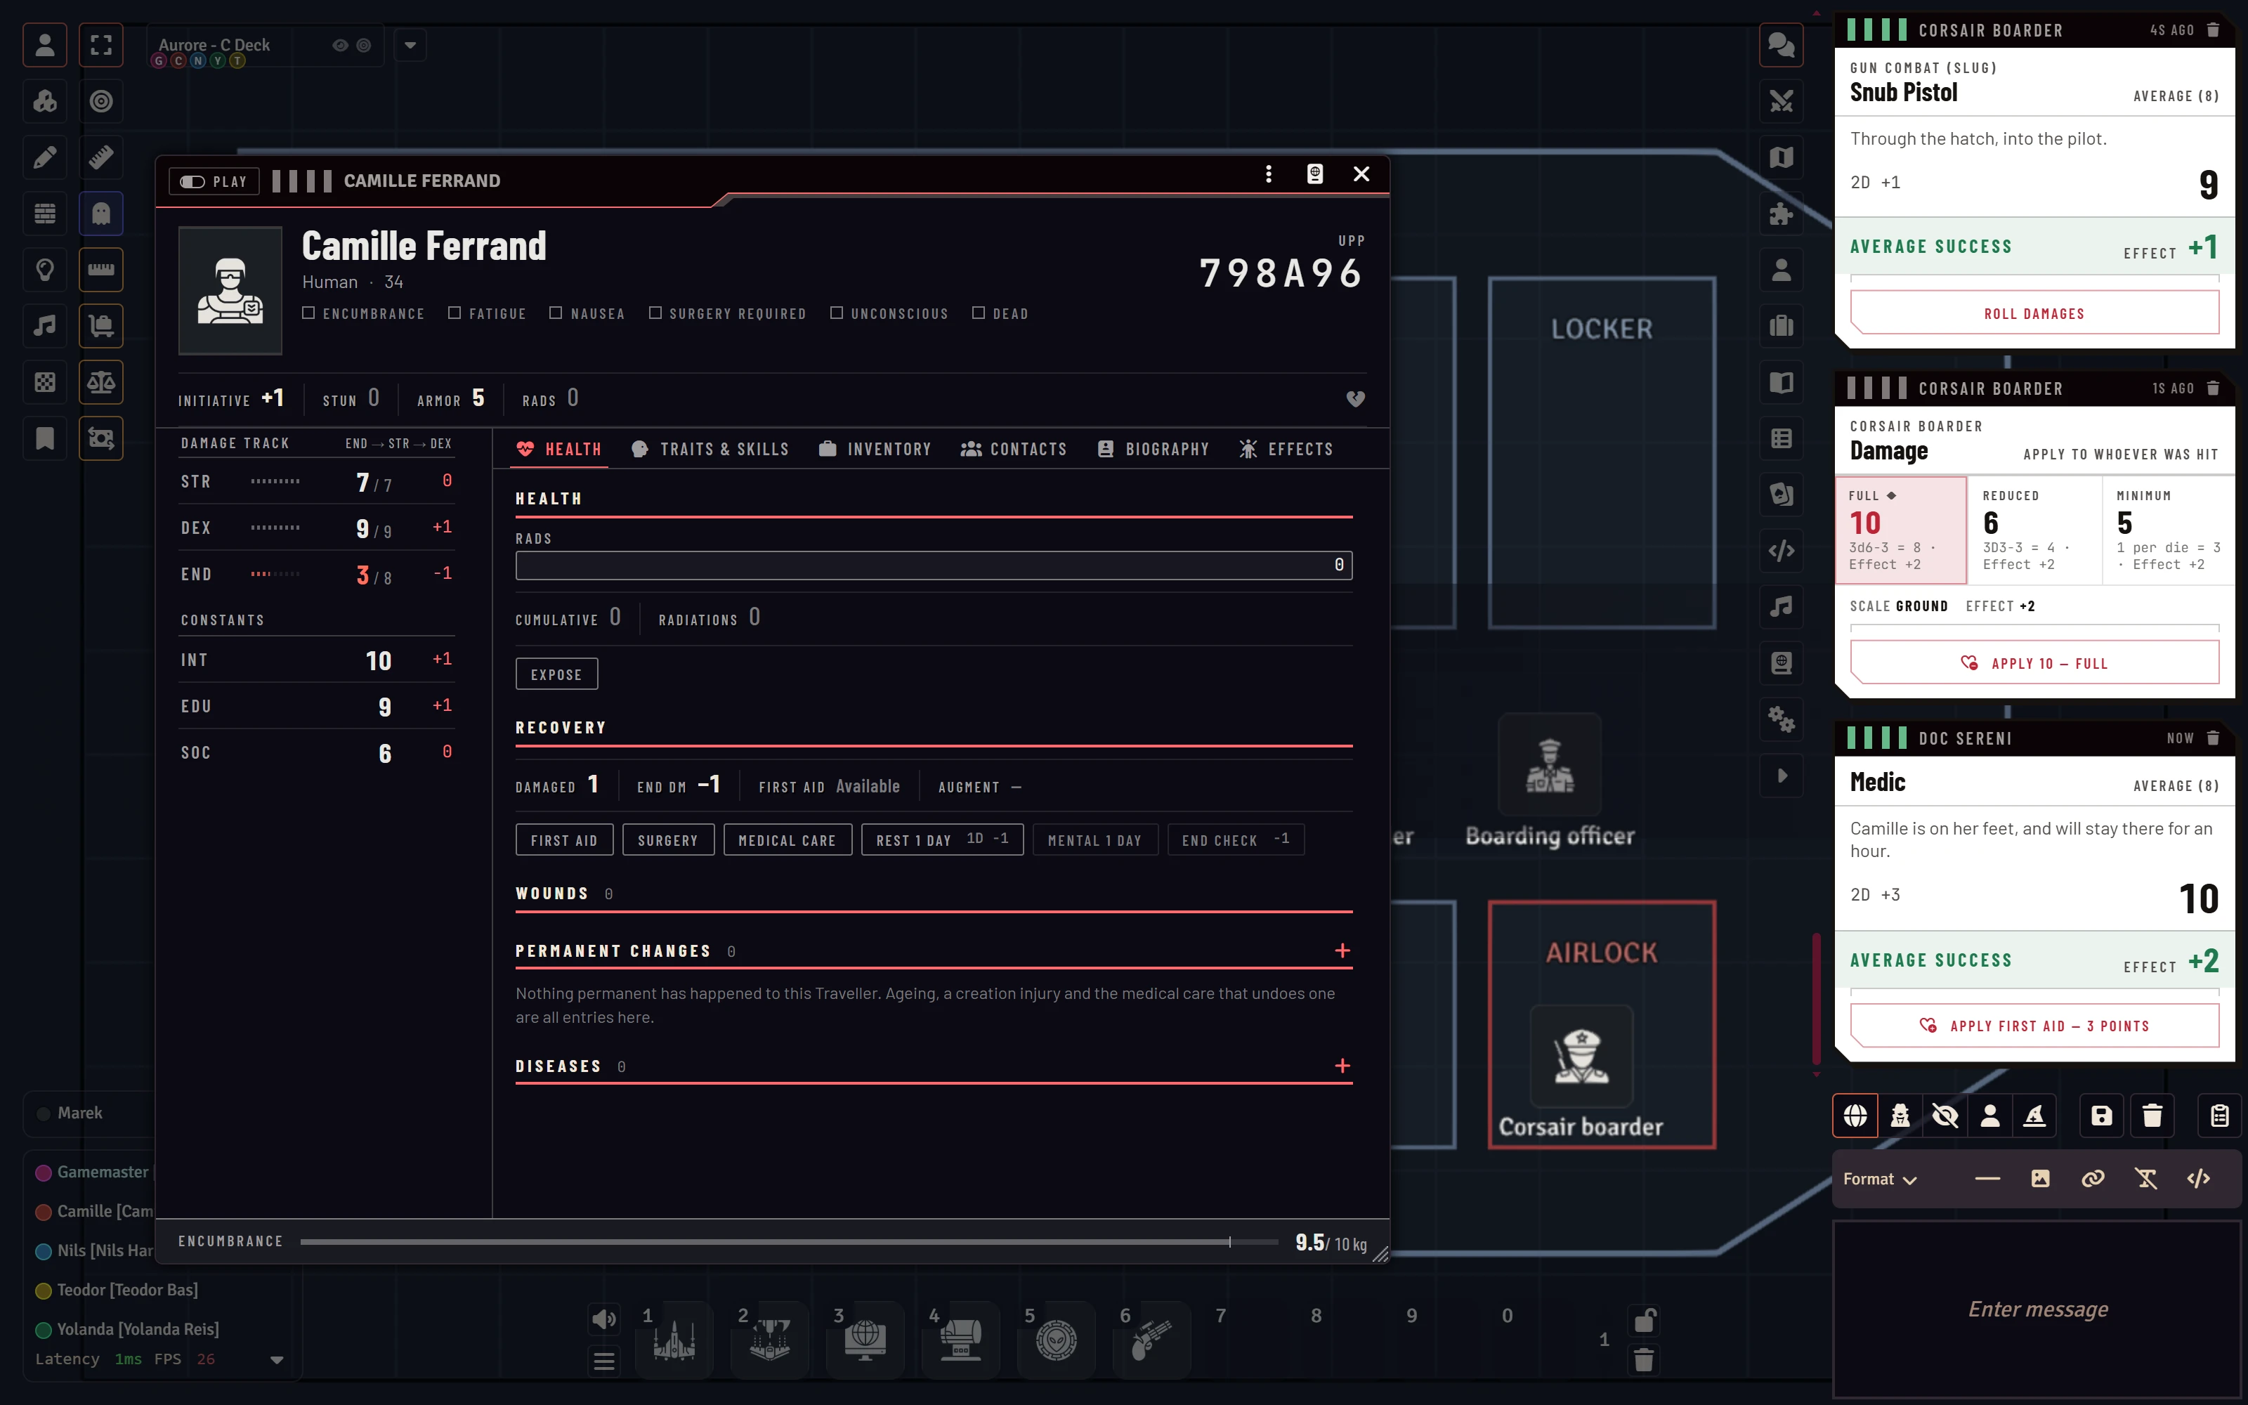Viewport: 2248px width, 1405px height.
Task: Switch to the Health tab
Action: point(559,450)
